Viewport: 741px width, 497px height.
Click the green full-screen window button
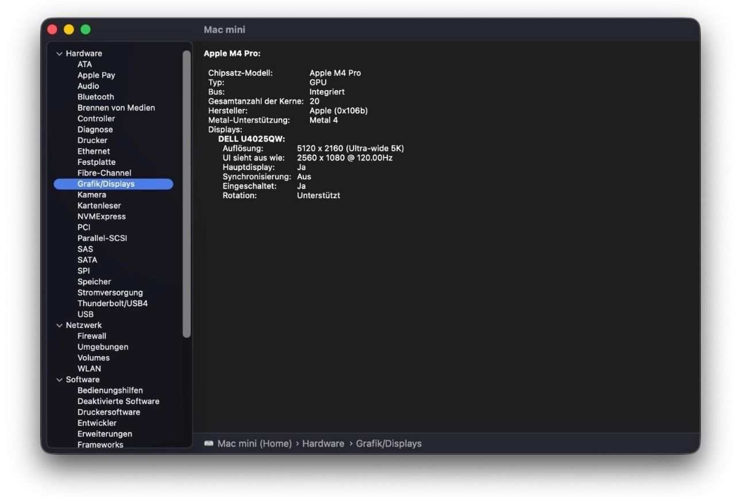[86, 29]
